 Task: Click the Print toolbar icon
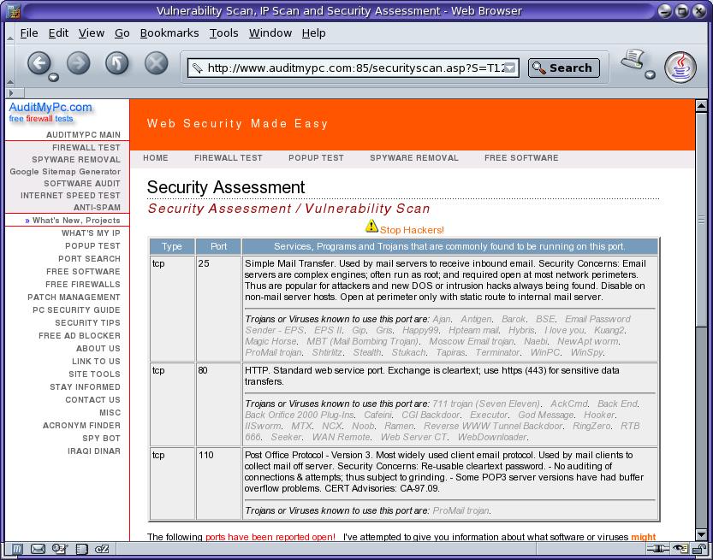(x=633, y=60)
